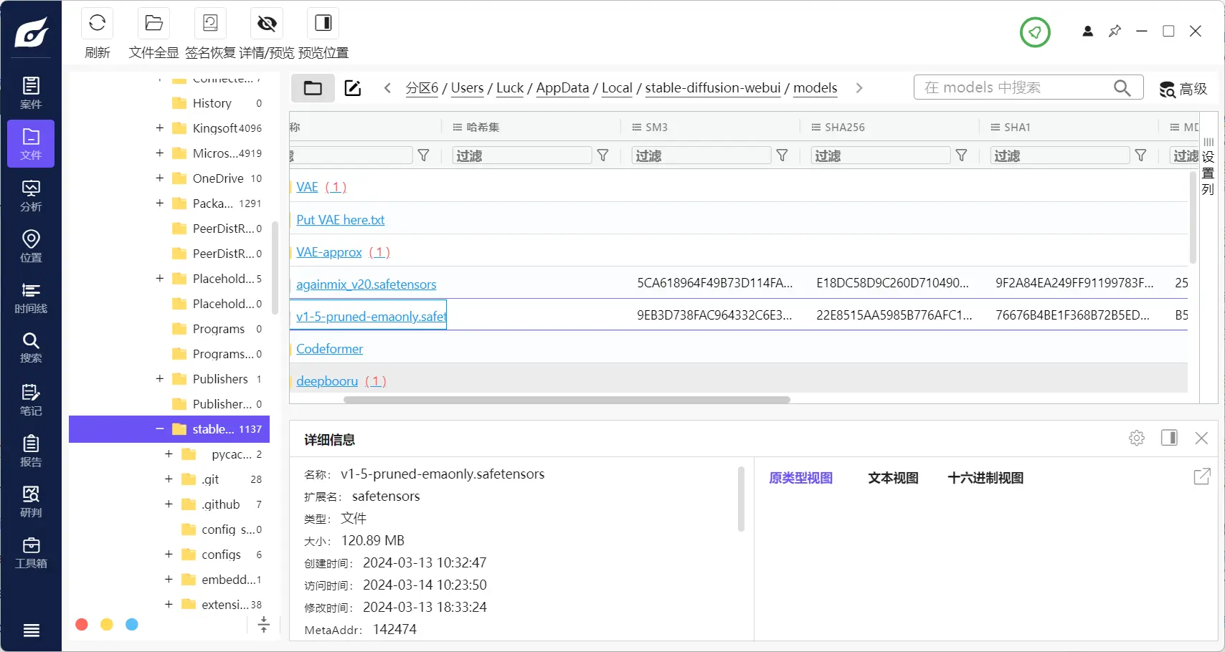Click filter funnel for SHA1 column
Viewport: 1225px width, 652px height.
click(x=1141, y=155)
